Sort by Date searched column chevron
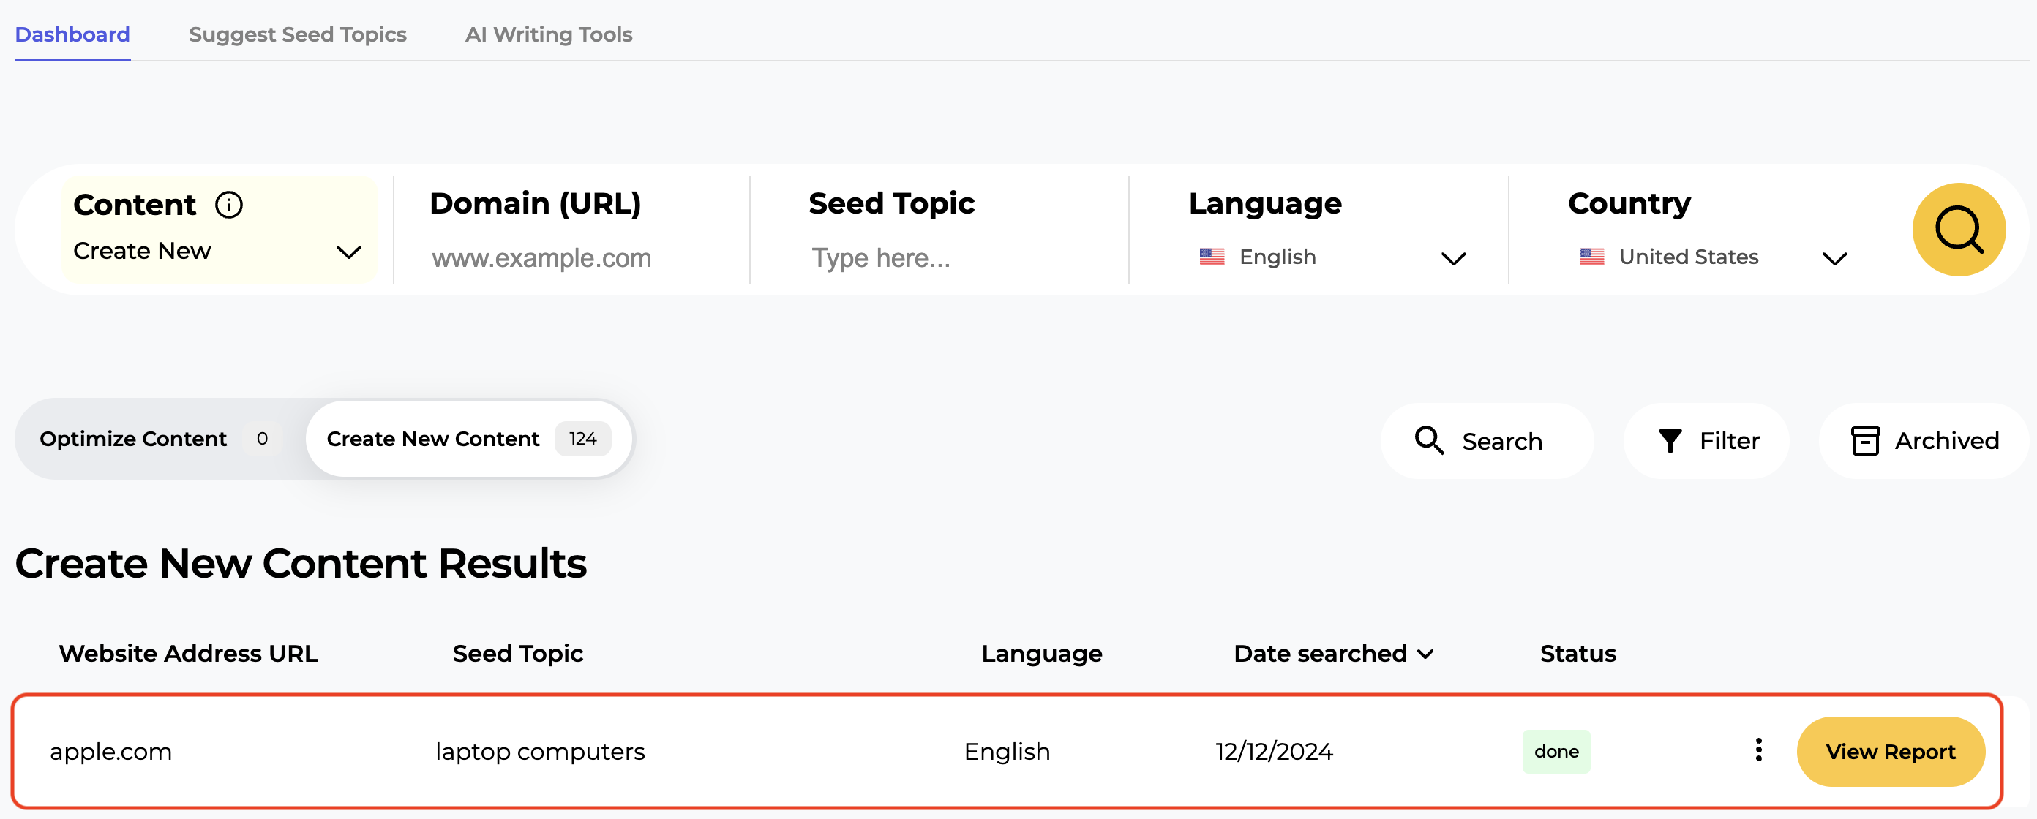This screenshot has height=819, width=2037. (x=1425, y=654)
